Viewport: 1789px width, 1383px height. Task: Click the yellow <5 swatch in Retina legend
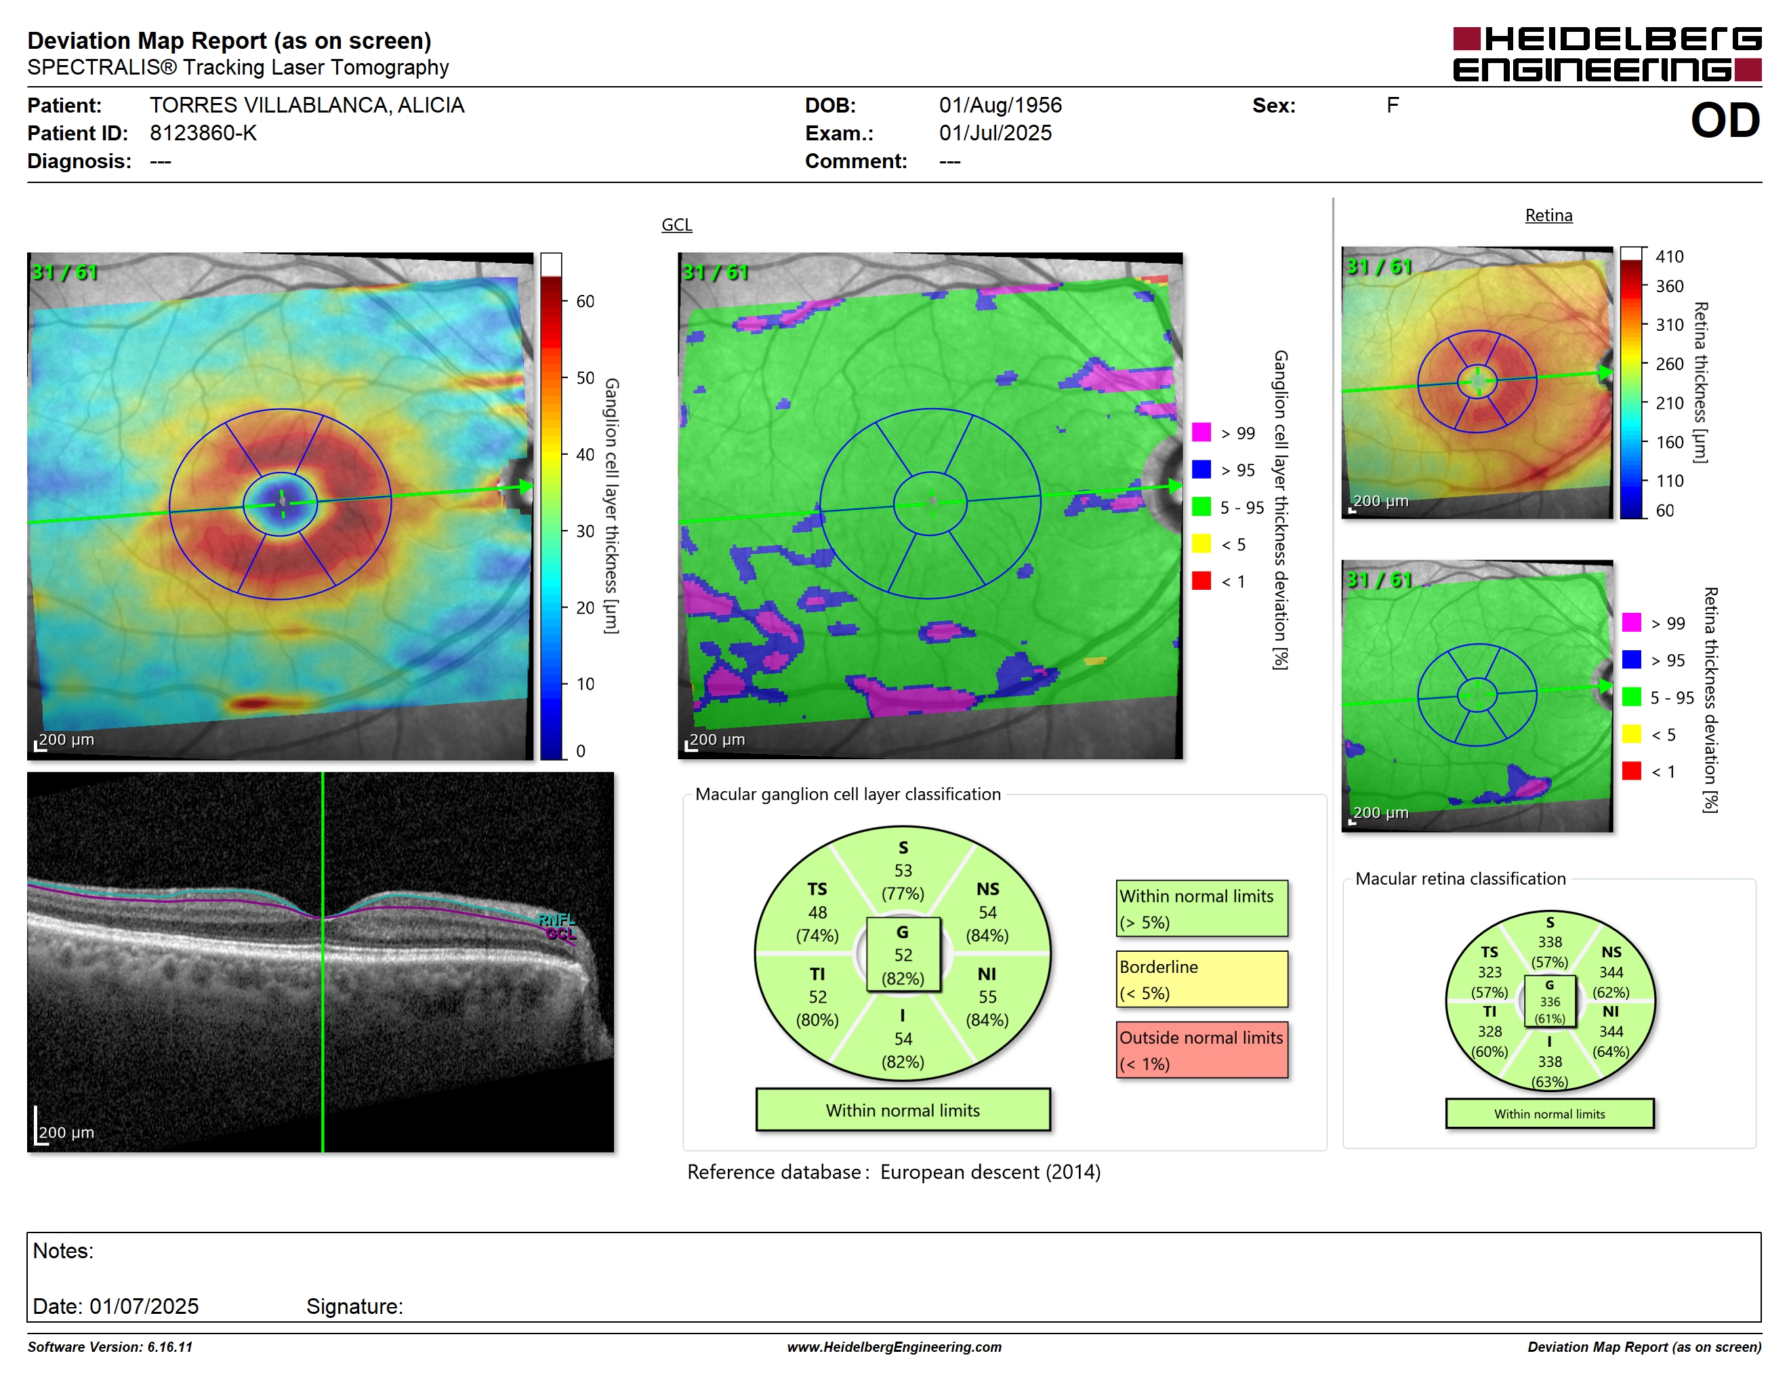pyautogui.click(x=1631, y=734)
